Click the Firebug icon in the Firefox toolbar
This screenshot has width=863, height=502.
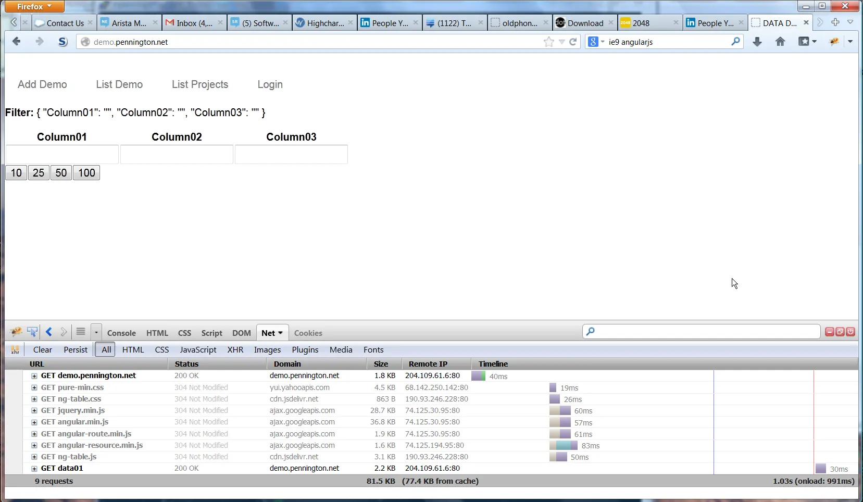click(x=834, y=42)
